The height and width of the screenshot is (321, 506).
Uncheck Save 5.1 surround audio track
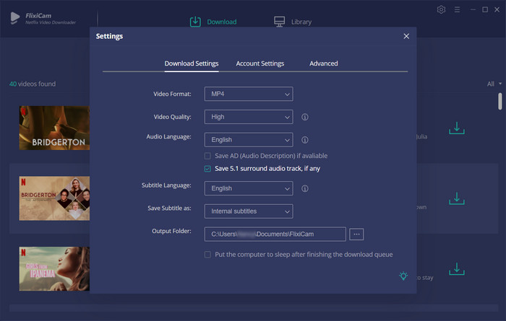[x=207, y=169]
